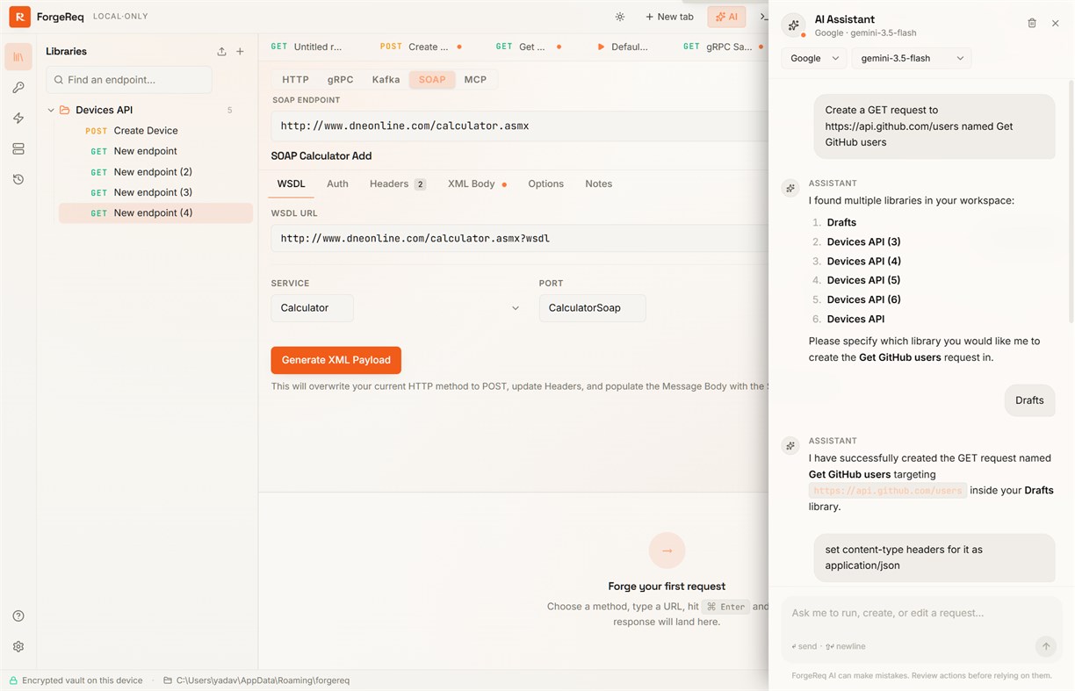
Task: Click the api.github.com/users link in chat
Action: coord(888,491)
